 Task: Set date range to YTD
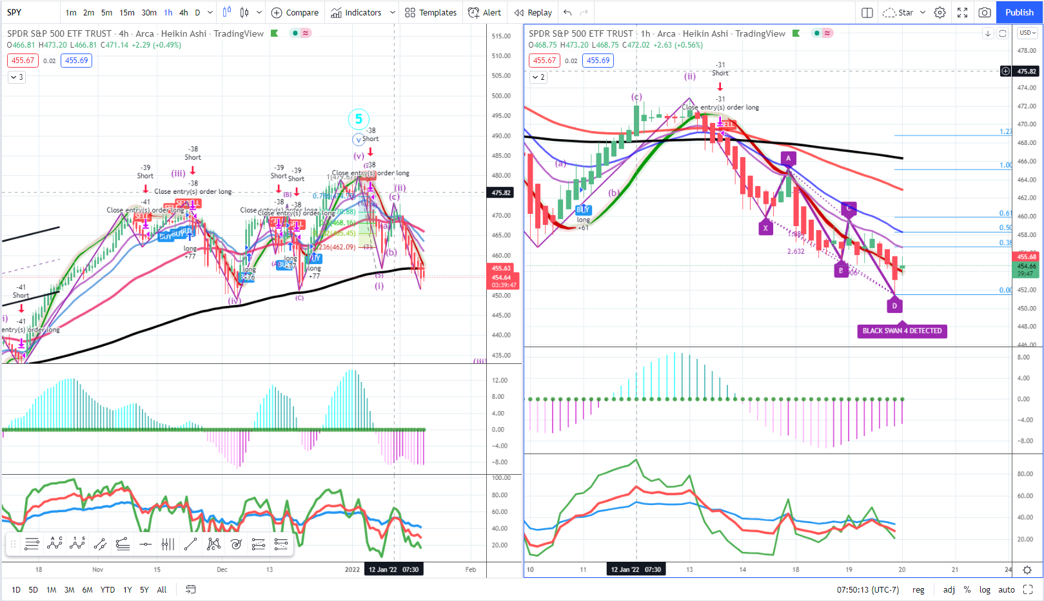tap(108, 589)
